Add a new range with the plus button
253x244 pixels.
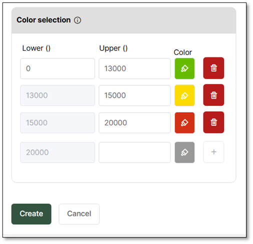[213, 152]
